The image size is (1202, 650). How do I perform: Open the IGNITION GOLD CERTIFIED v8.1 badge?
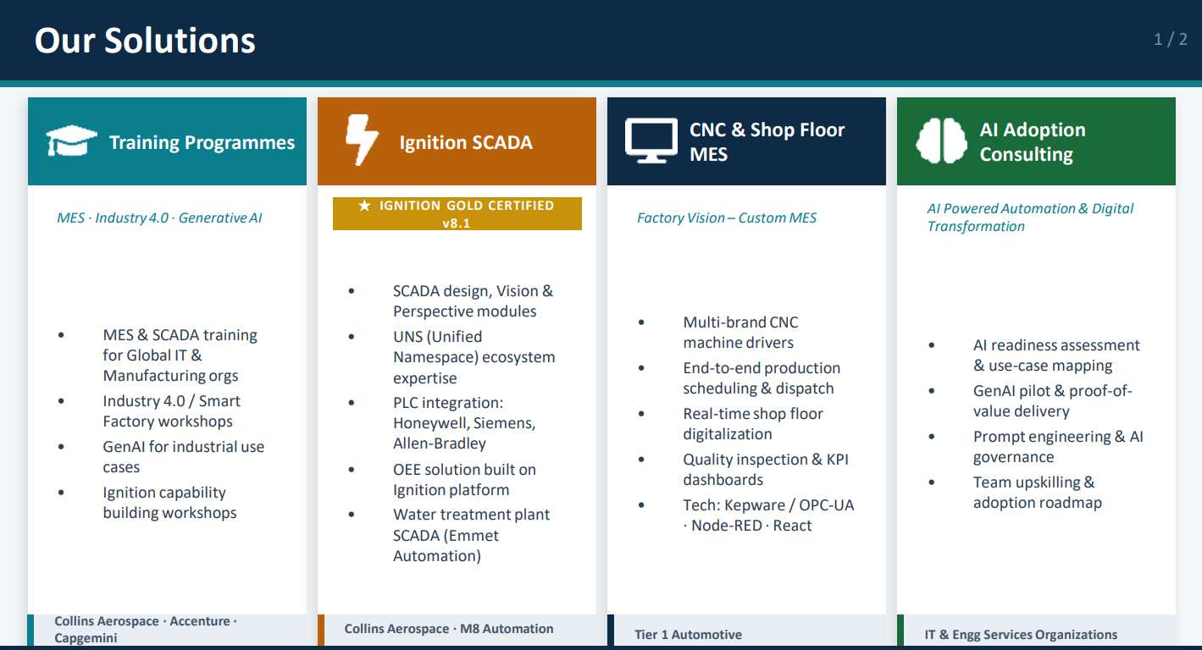pos(457,213)
